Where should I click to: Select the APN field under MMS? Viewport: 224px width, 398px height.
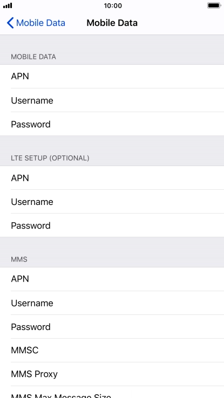(x=112, y=279)
